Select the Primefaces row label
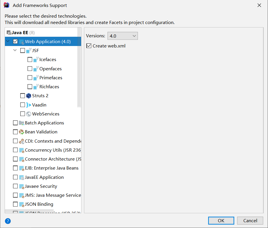 (x=51, y=78)
